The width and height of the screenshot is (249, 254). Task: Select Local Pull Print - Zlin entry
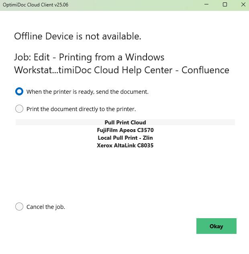coord(125,138)
